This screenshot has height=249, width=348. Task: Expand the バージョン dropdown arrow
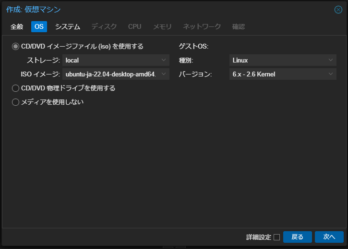click(x=331, y=74)
